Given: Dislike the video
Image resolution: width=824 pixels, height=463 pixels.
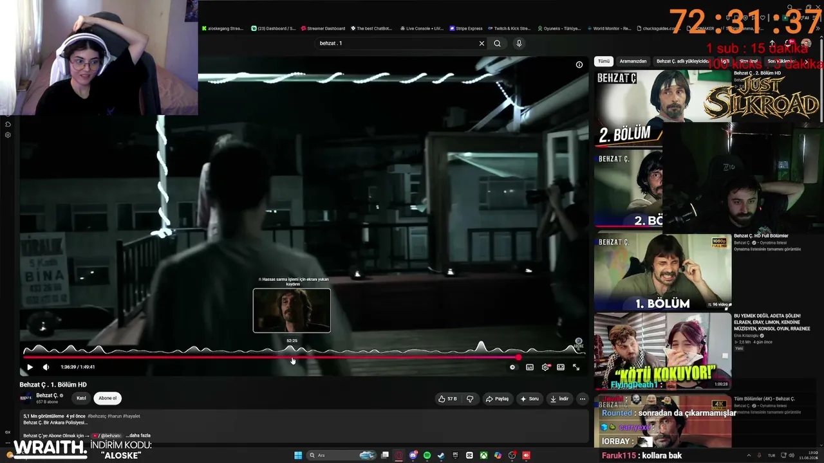Looking at the screenshot, I should click(470, 399).
